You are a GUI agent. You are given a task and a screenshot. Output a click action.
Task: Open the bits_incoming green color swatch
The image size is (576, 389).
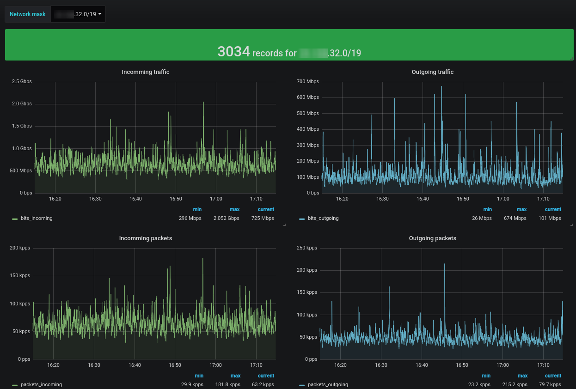15,219
